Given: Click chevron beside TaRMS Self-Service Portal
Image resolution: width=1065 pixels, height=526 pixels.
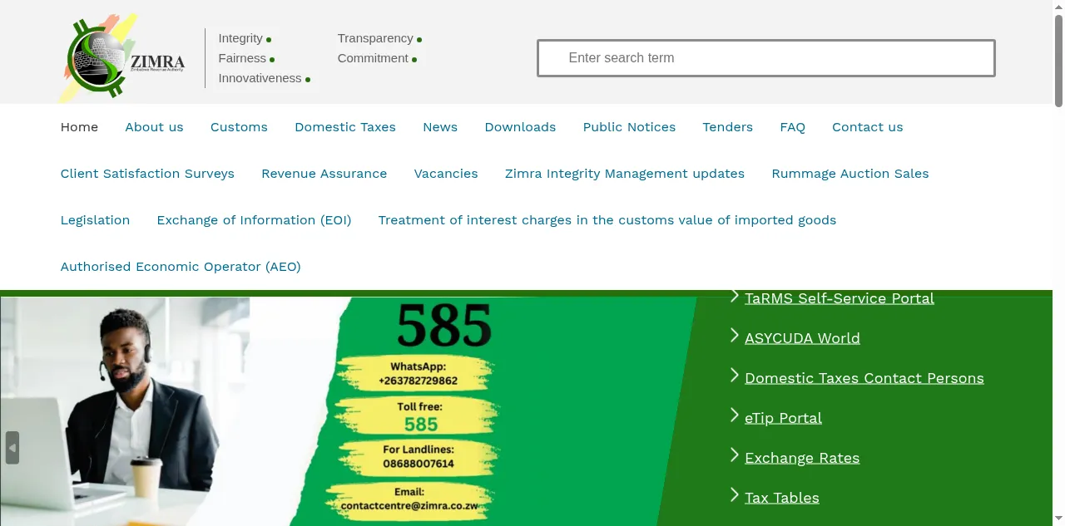Looking at the screenshot, I should tap(735, 297).
